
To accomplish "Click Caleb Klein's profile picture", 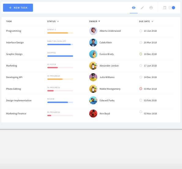I will (x=93, y=42).
